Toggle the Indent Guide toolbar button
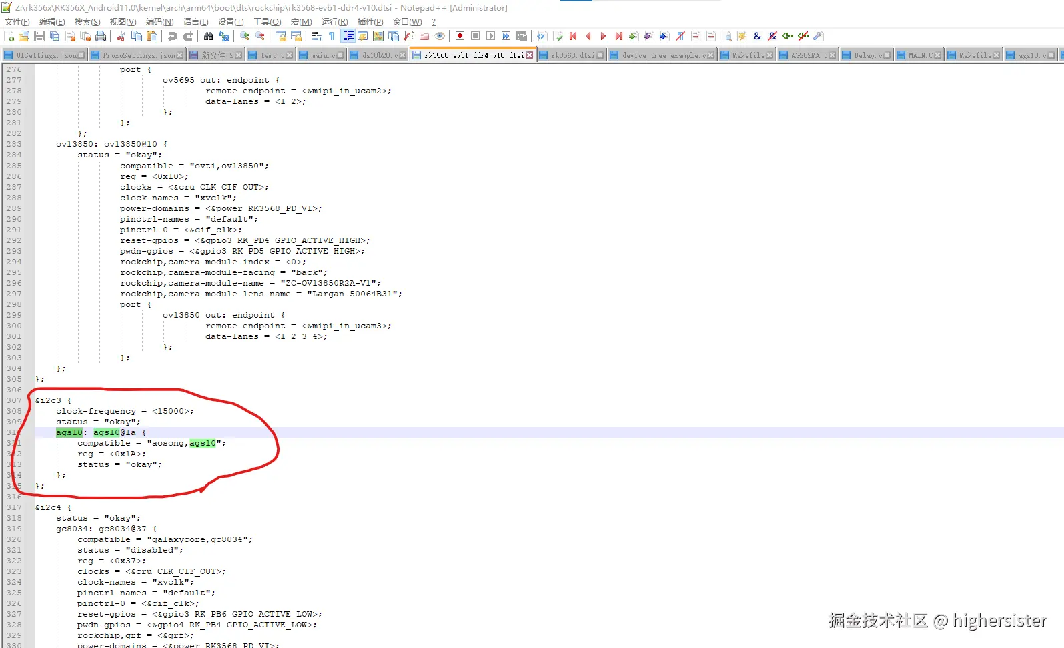The image size is (1064, 648). coord(348,36)
